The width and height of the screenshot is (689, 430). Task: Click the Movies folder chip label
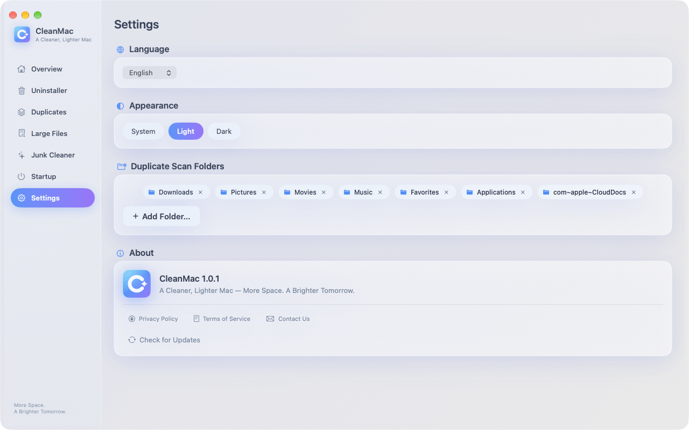point(305,192)
